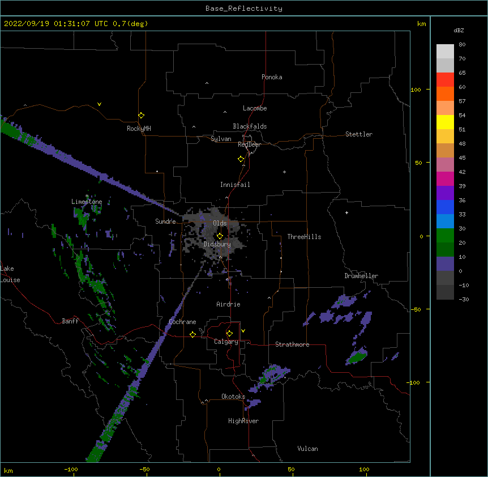
Task: Pick the magenta 42 dBZ legend swatch
Action: (445, 178)
